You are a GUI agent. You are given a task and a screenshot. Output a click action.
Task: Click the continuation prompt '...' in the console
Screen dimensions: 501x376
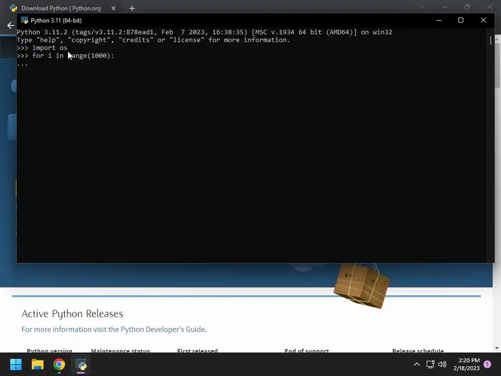coord(23,64)
